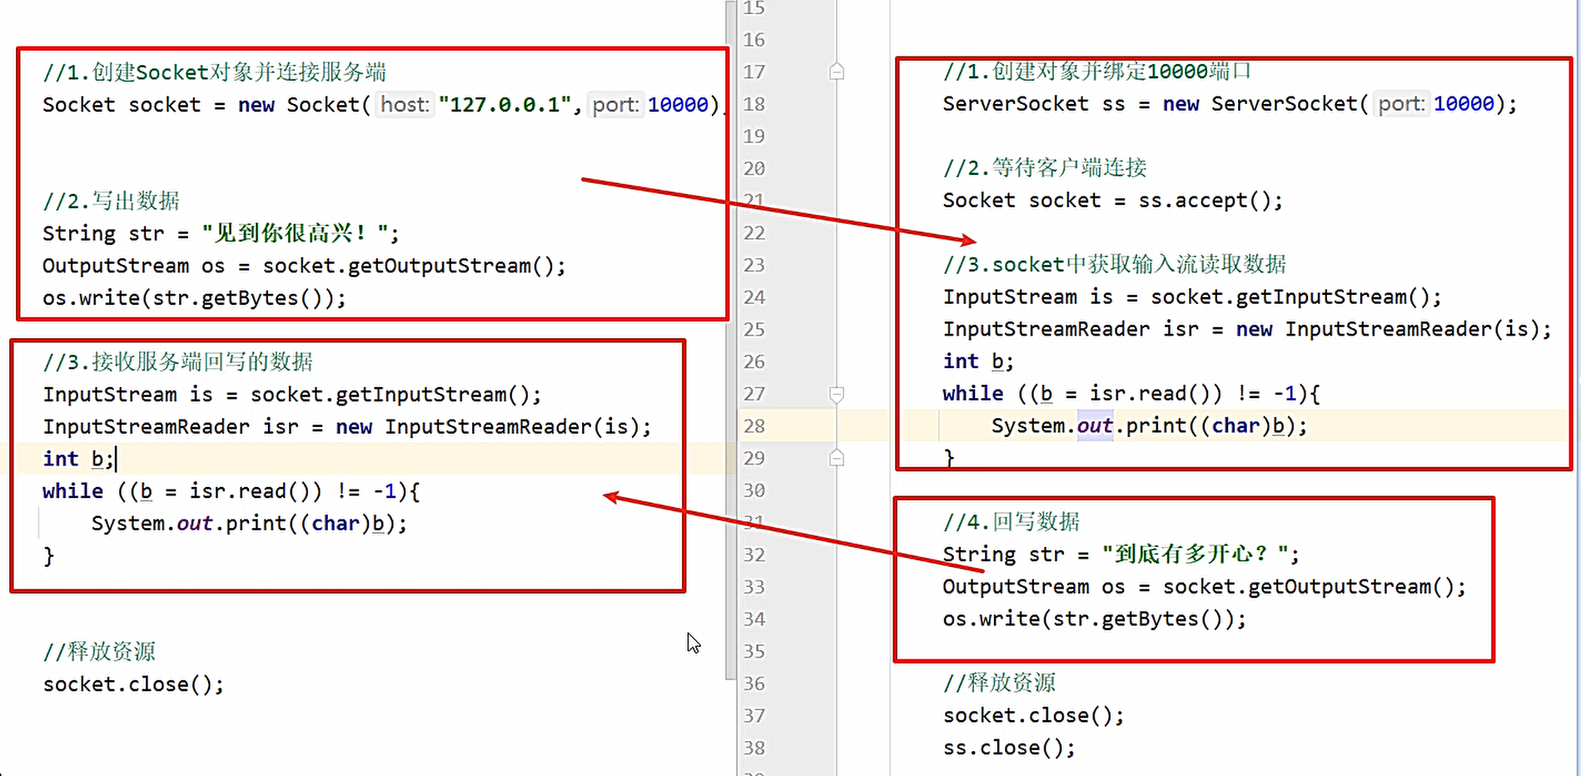Collapse the while-loop fold marker at line 27

click(837, 394)
